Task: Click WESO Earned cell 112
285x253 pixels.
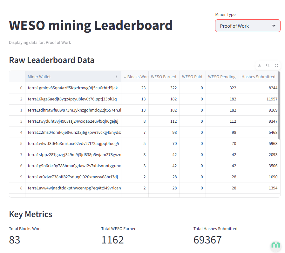Action: coord(164,121)
